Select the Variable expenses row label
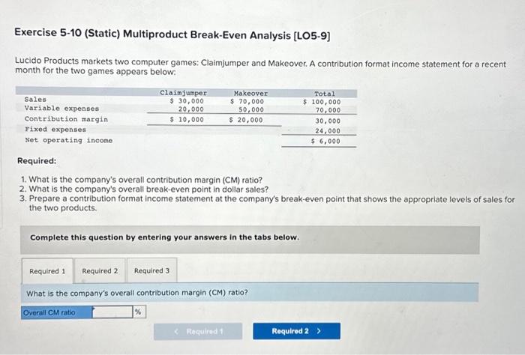Viewport: 525px width, 355px height. click(61, 109)
